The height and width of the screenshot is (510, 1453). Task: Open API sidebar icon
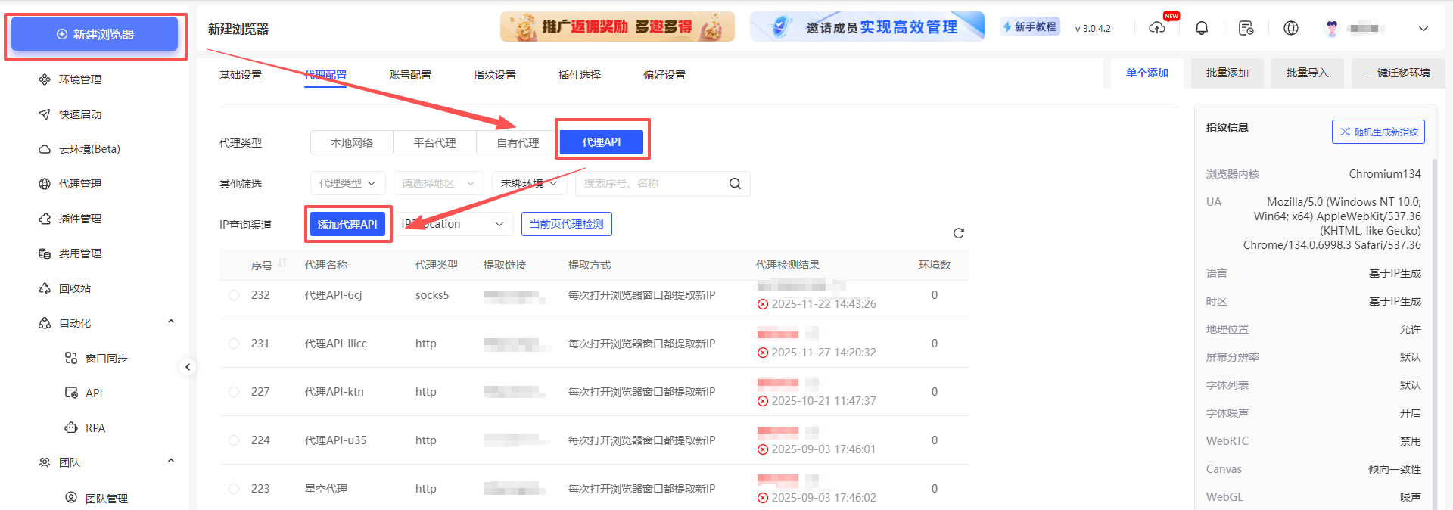[x=71, y=393]
